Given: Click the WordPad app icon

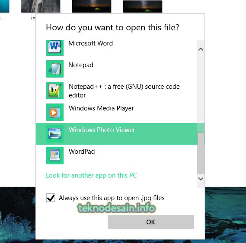Looking at the screenshot, I should [55, 156].
